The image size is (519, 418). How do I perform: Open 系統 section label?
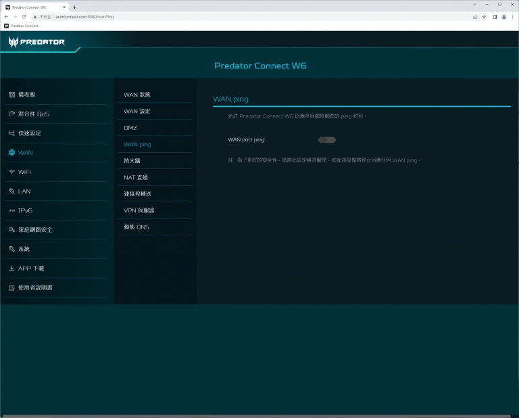(24, 249)
